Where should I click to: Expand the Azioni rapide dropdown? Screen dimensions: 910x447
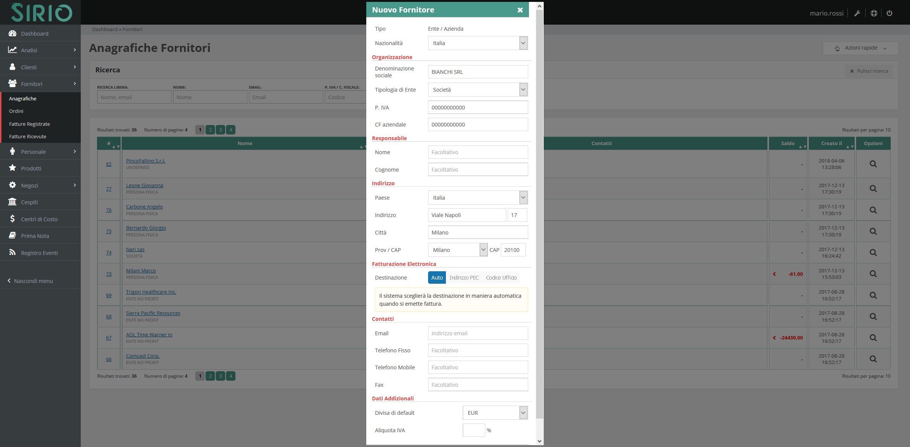click(x=860, y=48)
